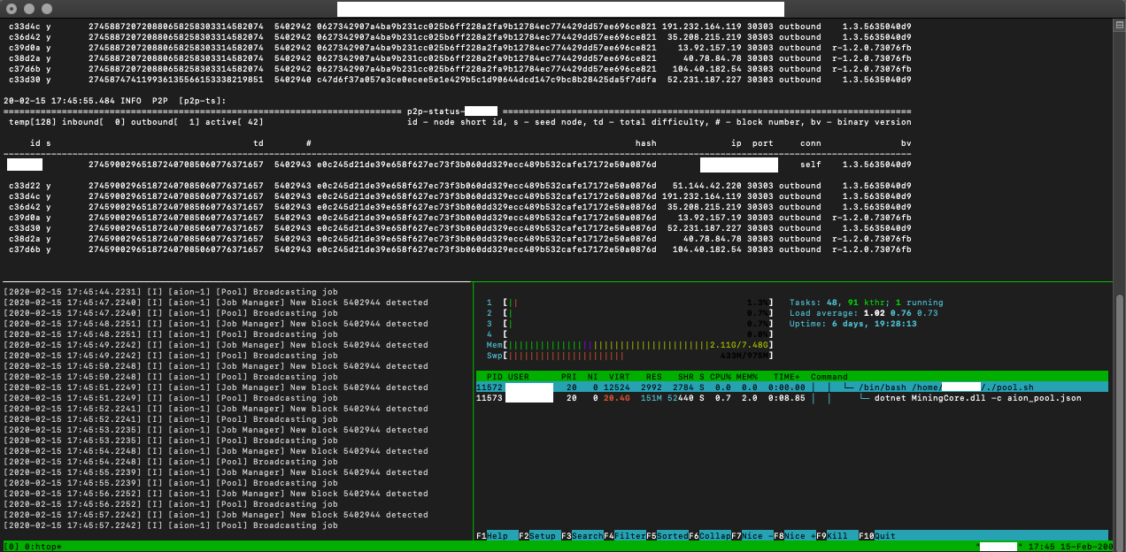Sort processes by the PID column header
Screen dimensions: 1126x552
pos(492,377)
